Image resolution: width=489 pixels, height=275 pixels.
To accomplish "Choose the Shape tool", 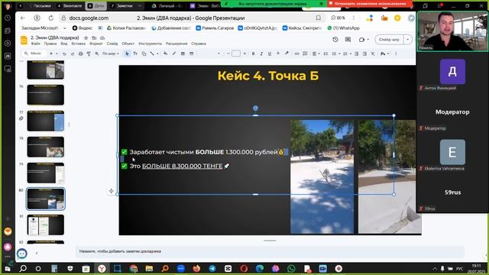I will click(x=144, y=53).
